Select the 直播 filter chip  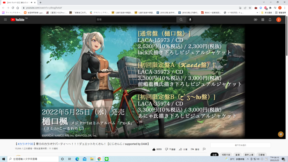click(x=237, y=155)
